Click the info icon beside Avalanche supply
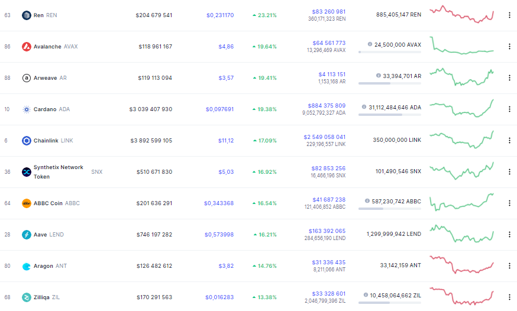This screenshot has width=517, height=311. coord(370,44)
